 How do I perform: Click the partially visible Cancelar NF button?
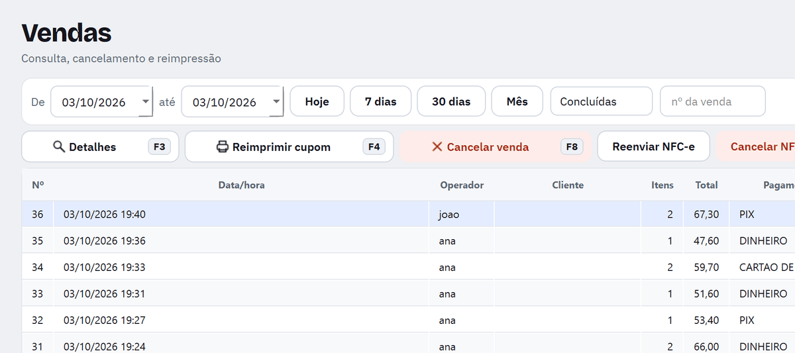point(755,146)
